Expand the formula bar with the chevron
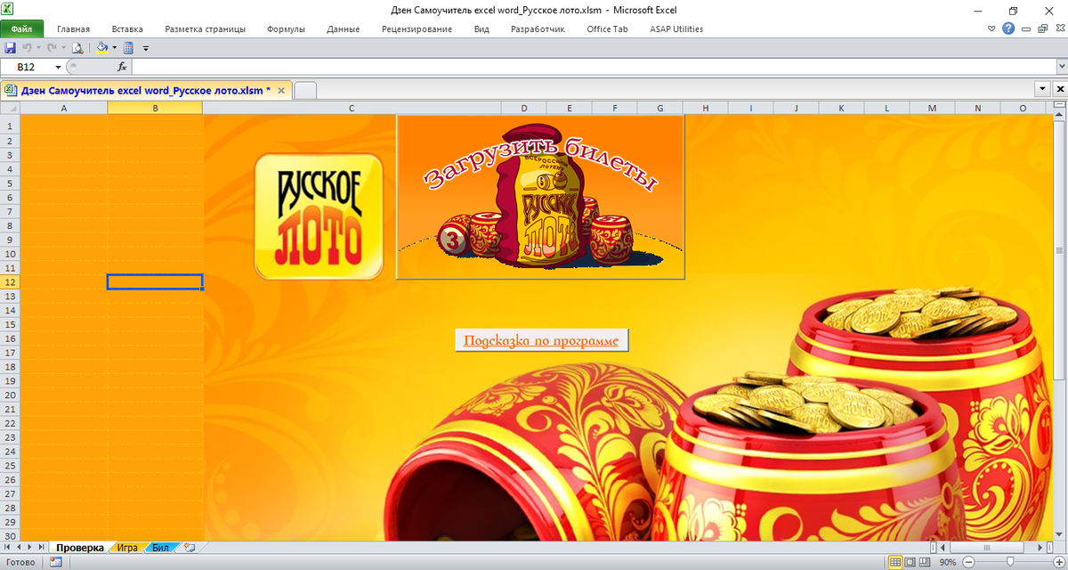 [x=1061, y=67]
